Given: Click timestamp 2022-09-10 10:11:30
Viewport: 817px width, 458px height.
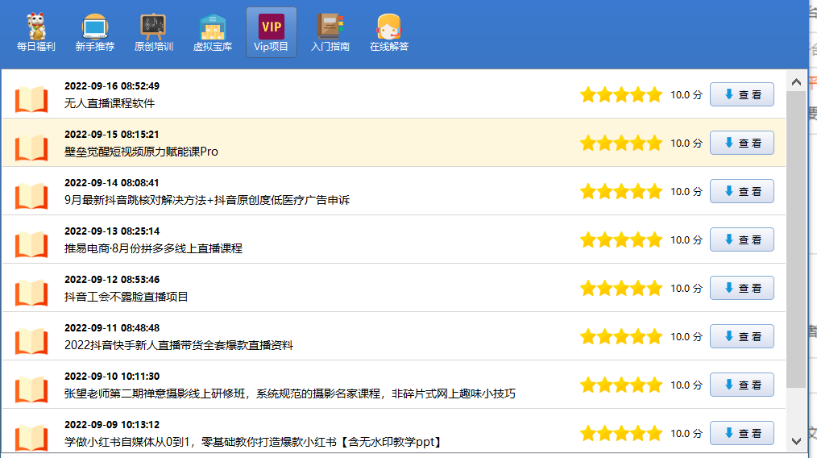Looking at the screenshot, I should click(112, 377).
